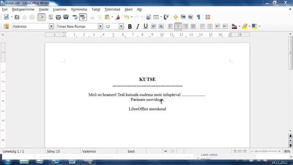Toggle Numbering list icon
The image size is (293, 165).
pos(202,27)
